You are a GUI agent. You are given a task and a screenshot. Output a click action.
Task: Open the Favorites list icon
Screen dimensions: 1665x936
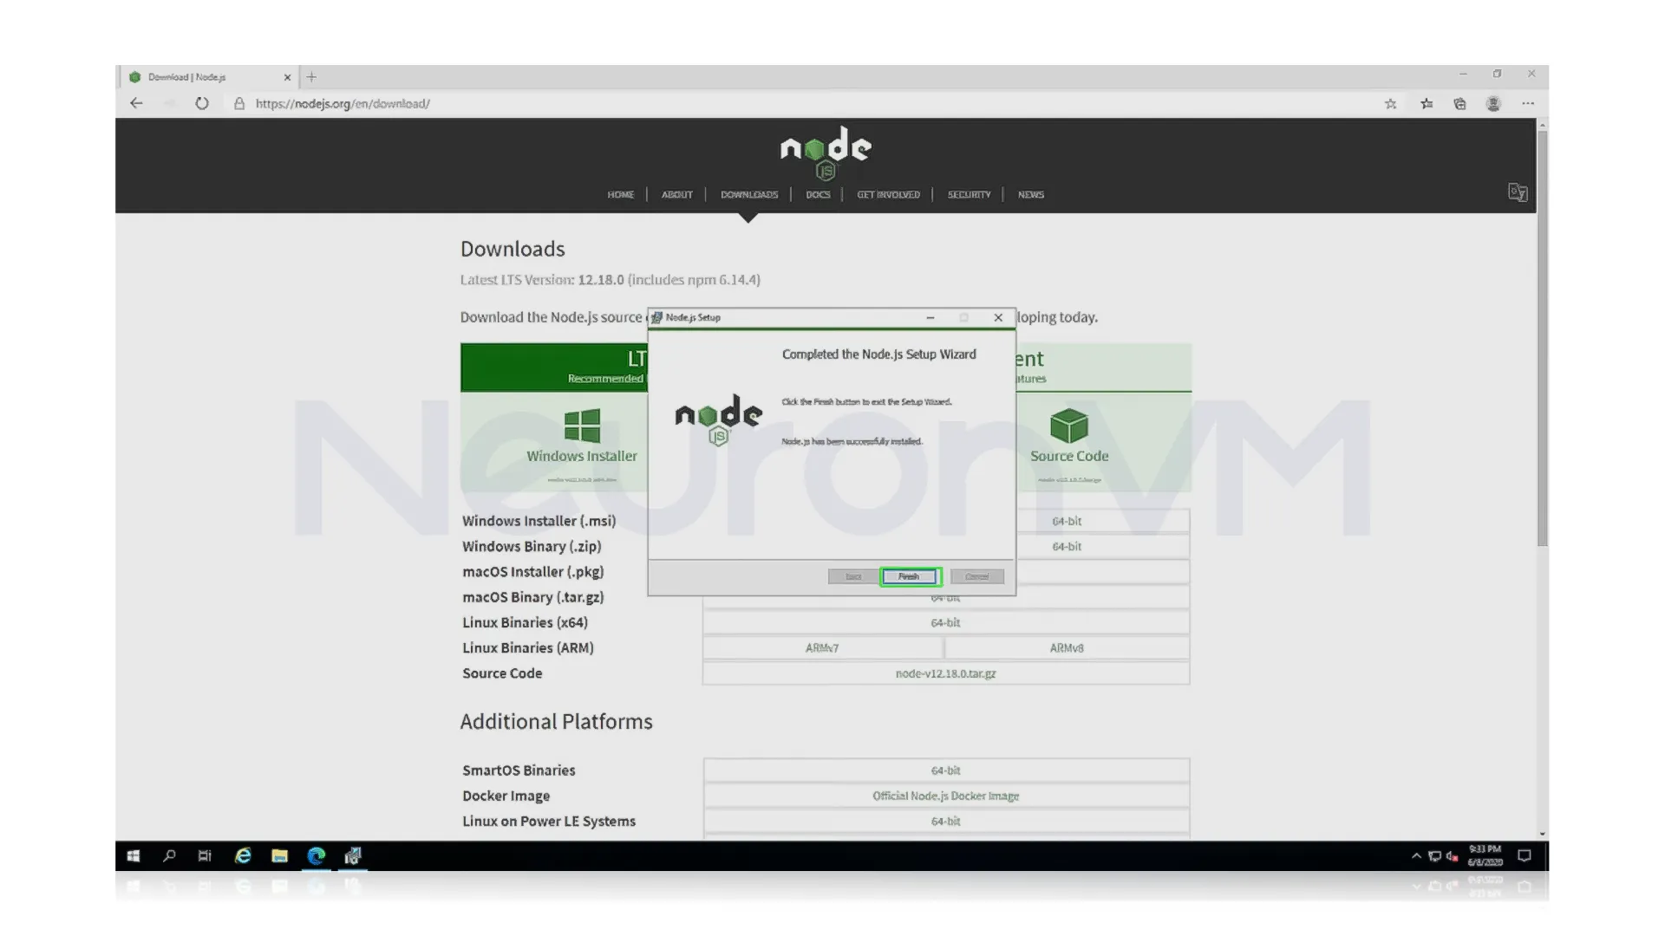point(1427,103)
